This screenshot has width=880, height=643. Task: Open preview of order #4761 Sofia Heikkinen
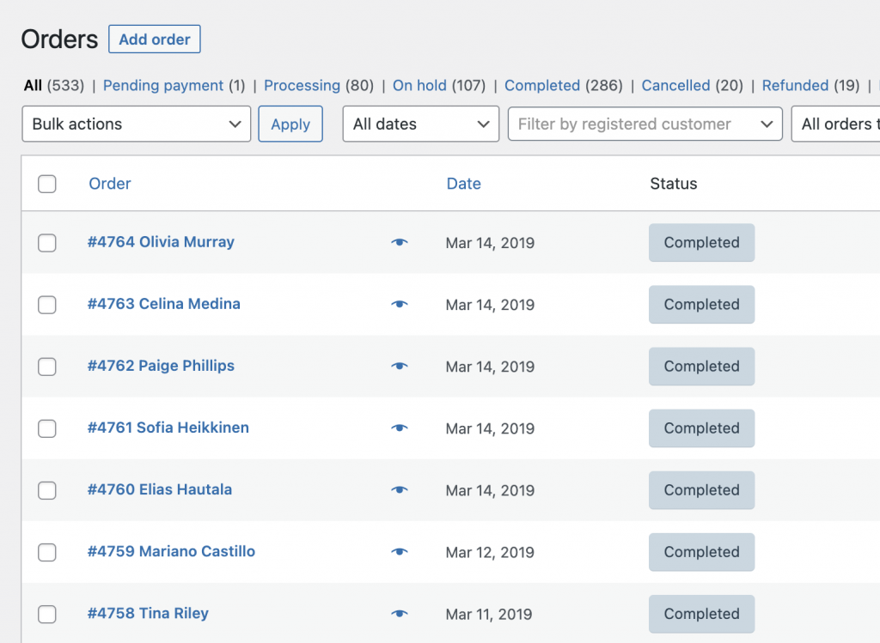(399, 428)
